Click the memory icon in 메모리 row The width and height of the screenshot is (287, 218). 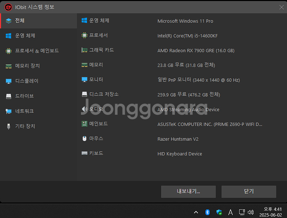85,65
